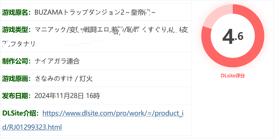Click the RJ01299323.html part of link

[x=34, y=127]
